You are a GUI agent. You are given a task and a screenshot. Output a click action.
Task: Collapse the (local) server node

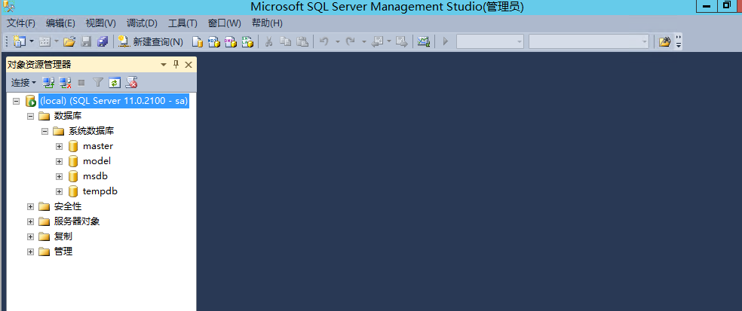click(x=16, y=101)
